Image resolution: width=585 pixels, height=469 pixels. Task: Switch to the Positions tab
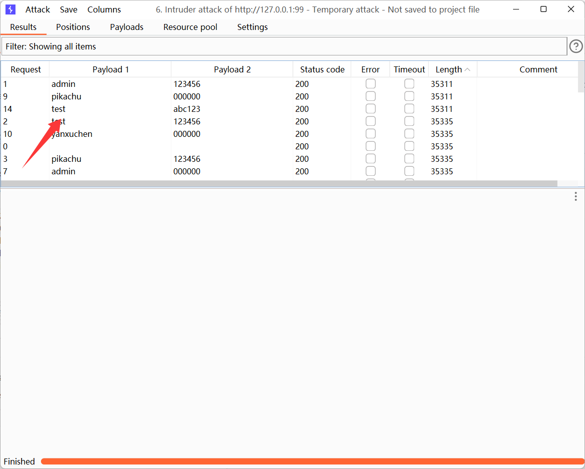[73, 27]
